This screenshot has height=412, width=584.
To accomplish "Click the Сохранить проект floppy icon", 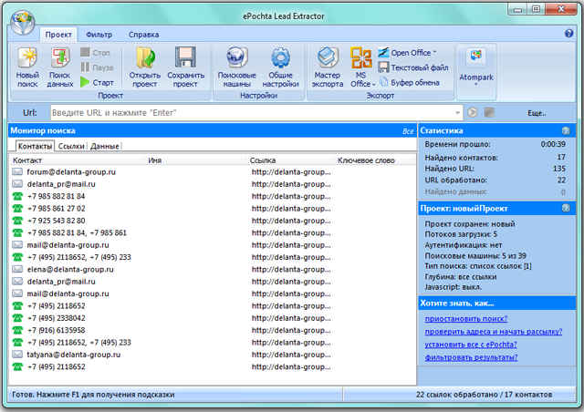I will [x=185, y=57].
